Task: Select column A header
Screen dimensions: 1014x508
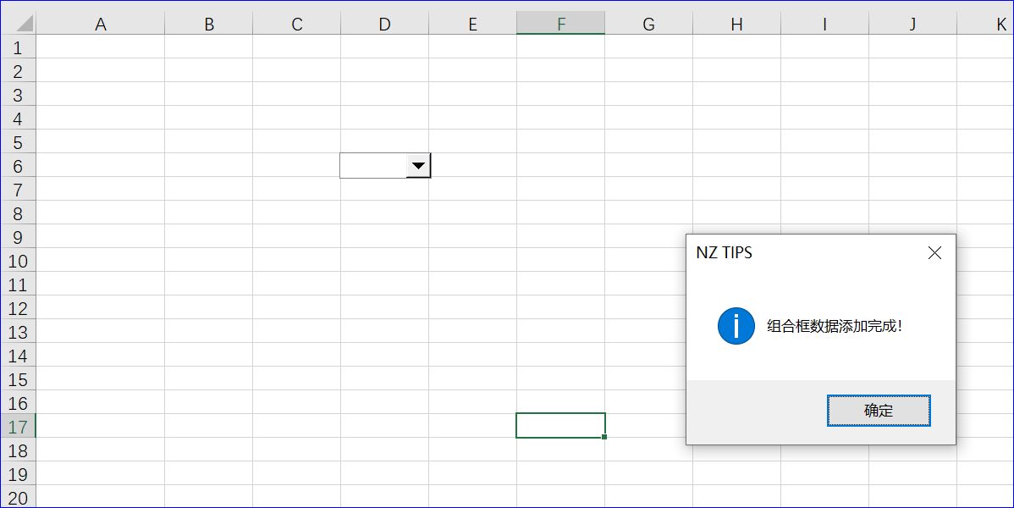Action: pos(101,25)
